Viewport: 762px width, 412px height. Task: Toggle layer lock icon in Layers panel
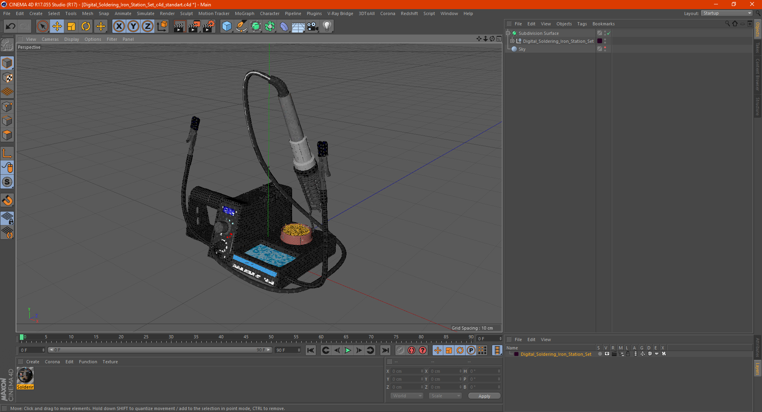coord(628,354)
